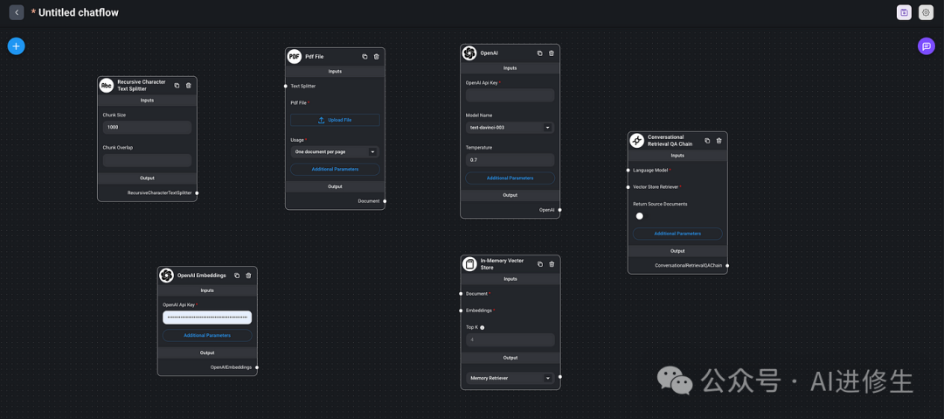Click the ConversationalRetrievalQAChain output connector
Viewport: 944px width, 419px height.
click(x=727, y=265)
